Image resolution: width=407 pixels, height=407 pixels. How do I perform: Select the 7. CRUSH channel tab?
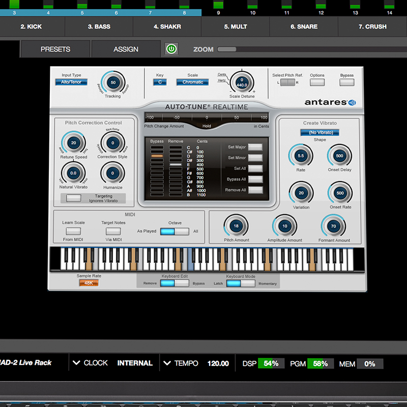pos(372,26)
